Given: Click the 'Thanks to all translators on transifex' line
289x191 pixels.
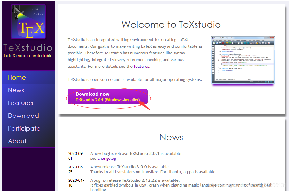Looking at the screenshot, I should 153,172.
